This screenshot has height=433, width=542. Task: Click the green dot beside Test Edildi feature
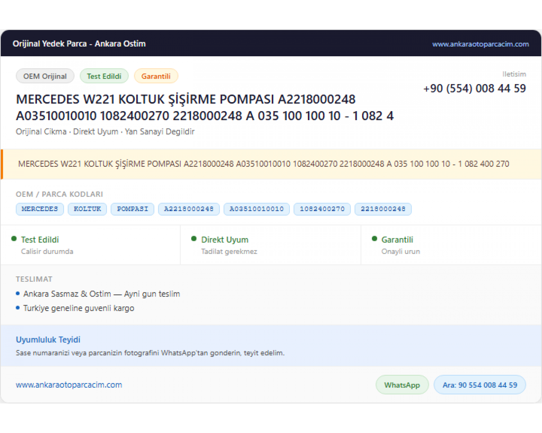pyautogui.click(x=14, y=239)
